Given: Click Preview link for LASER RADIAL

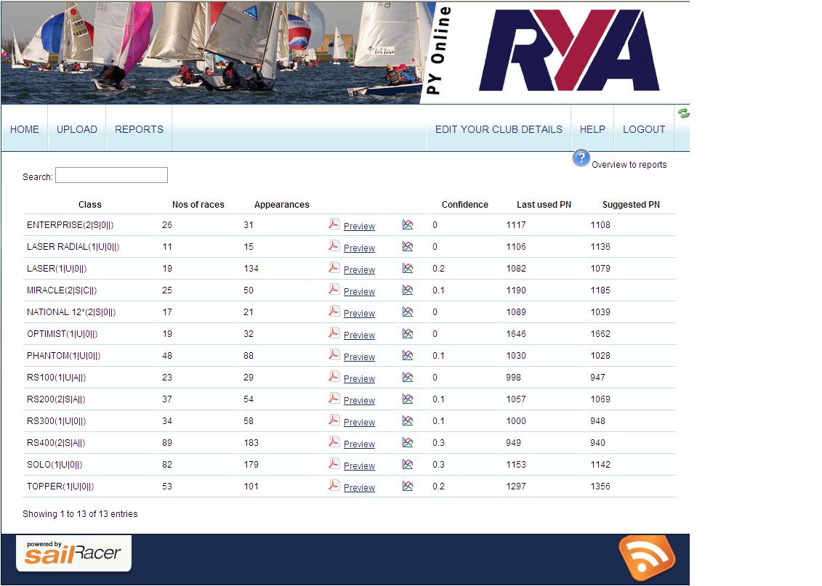Looking at the screenshot, I should [x=359, y=248].
